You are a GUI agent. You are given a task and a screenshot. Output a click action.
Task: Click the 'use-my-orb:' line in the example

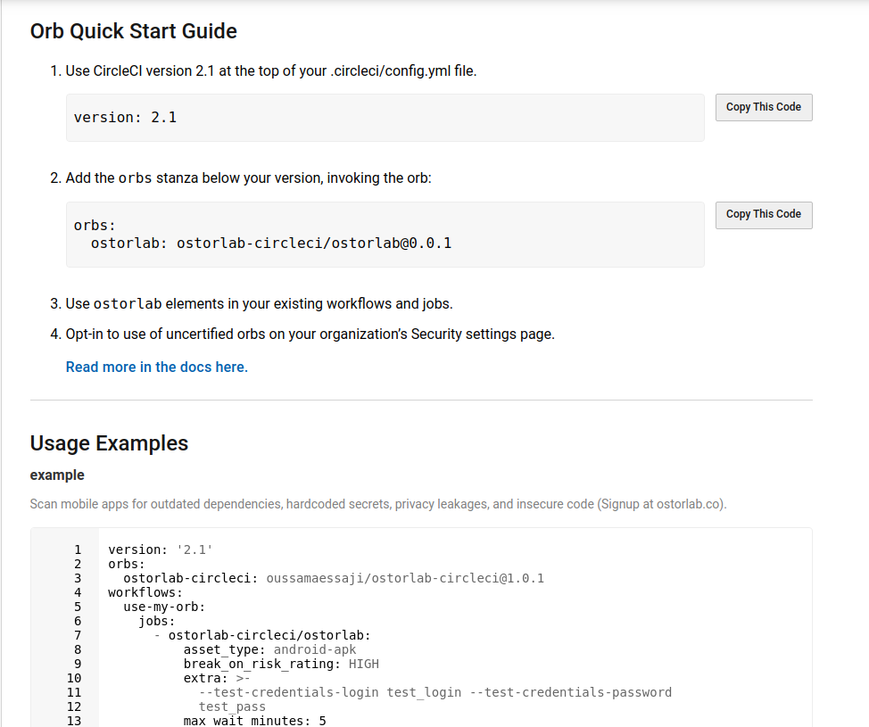coord(164,607)
